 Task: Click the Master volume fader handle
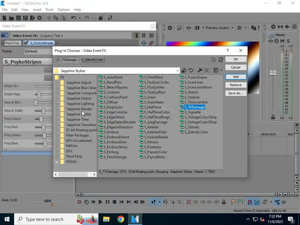point(273,73)
